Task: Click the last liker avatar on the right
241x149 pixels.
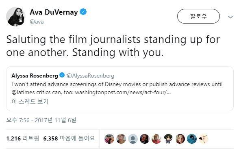Action: [x=204, y=139]
